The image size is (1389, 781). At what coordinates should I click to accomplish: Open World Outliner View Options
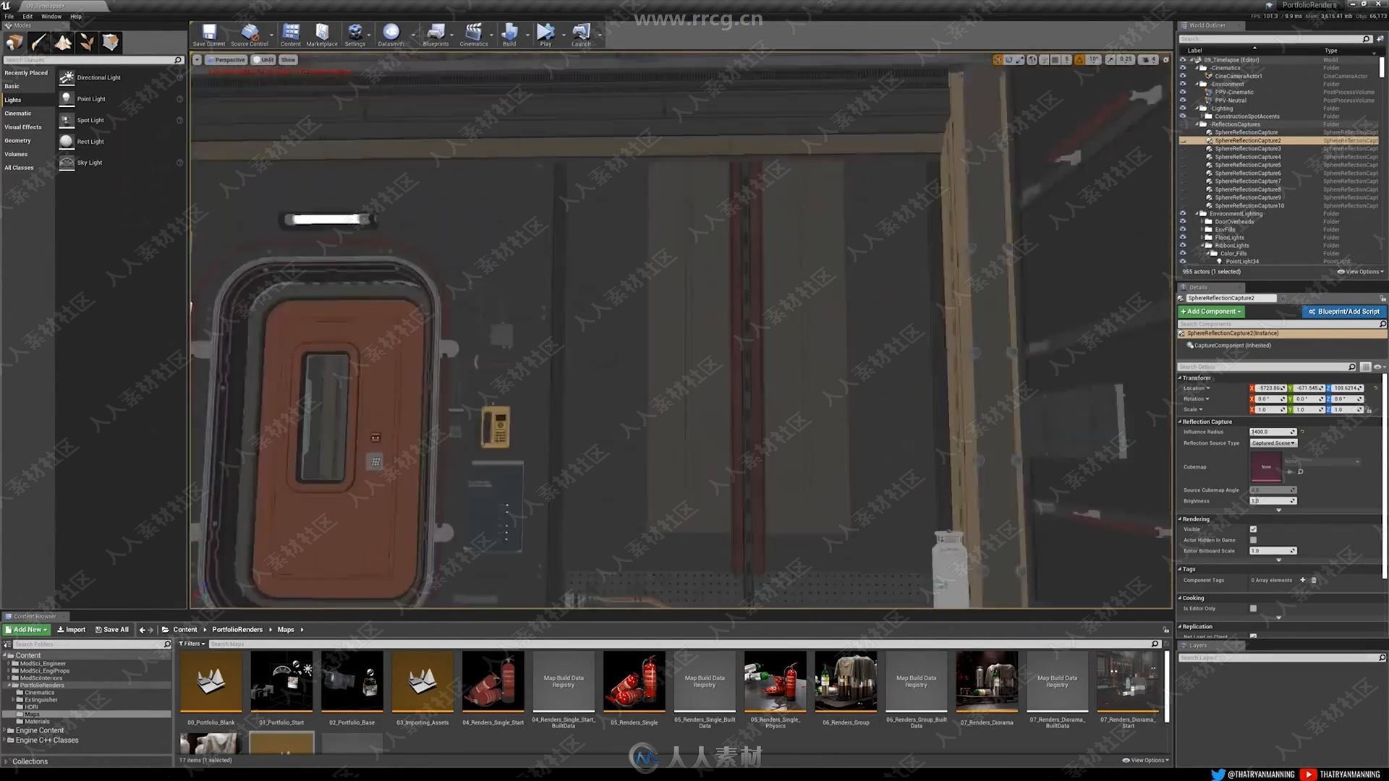[x=1361, y=272]
